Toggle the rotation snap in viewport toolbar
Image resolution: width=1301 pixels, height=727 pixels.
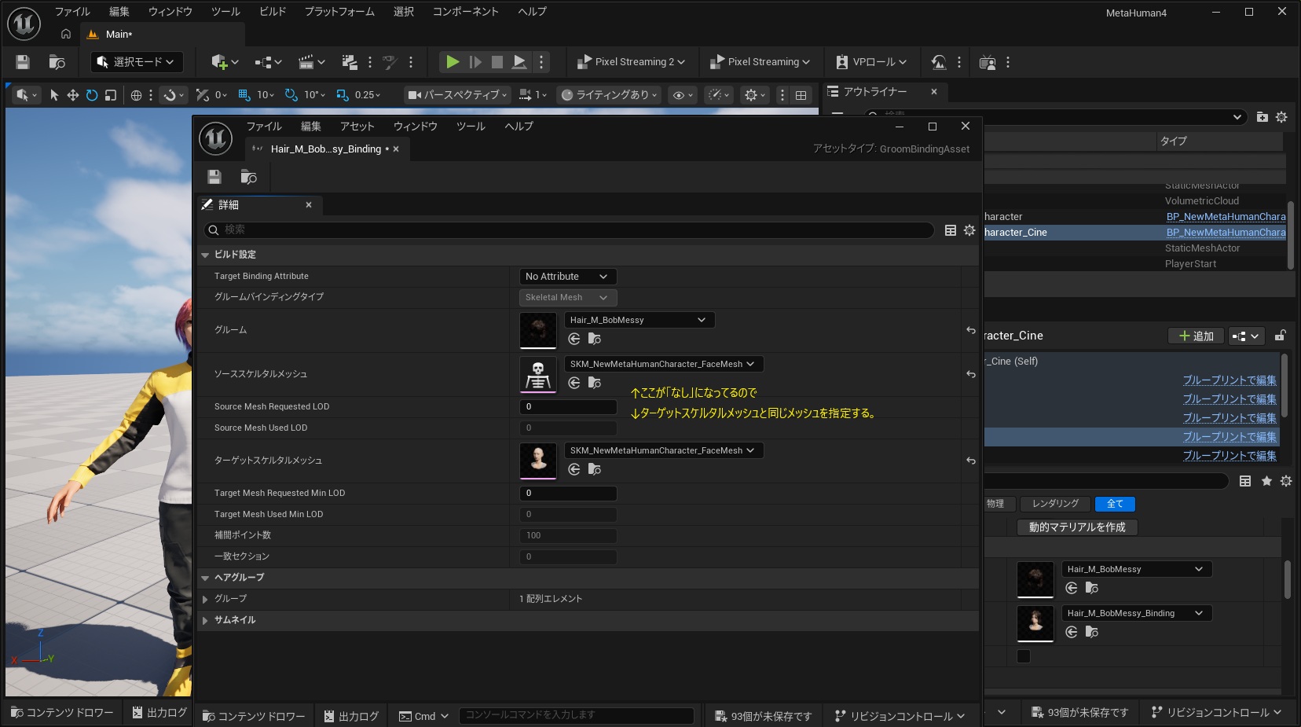[291, 95]
